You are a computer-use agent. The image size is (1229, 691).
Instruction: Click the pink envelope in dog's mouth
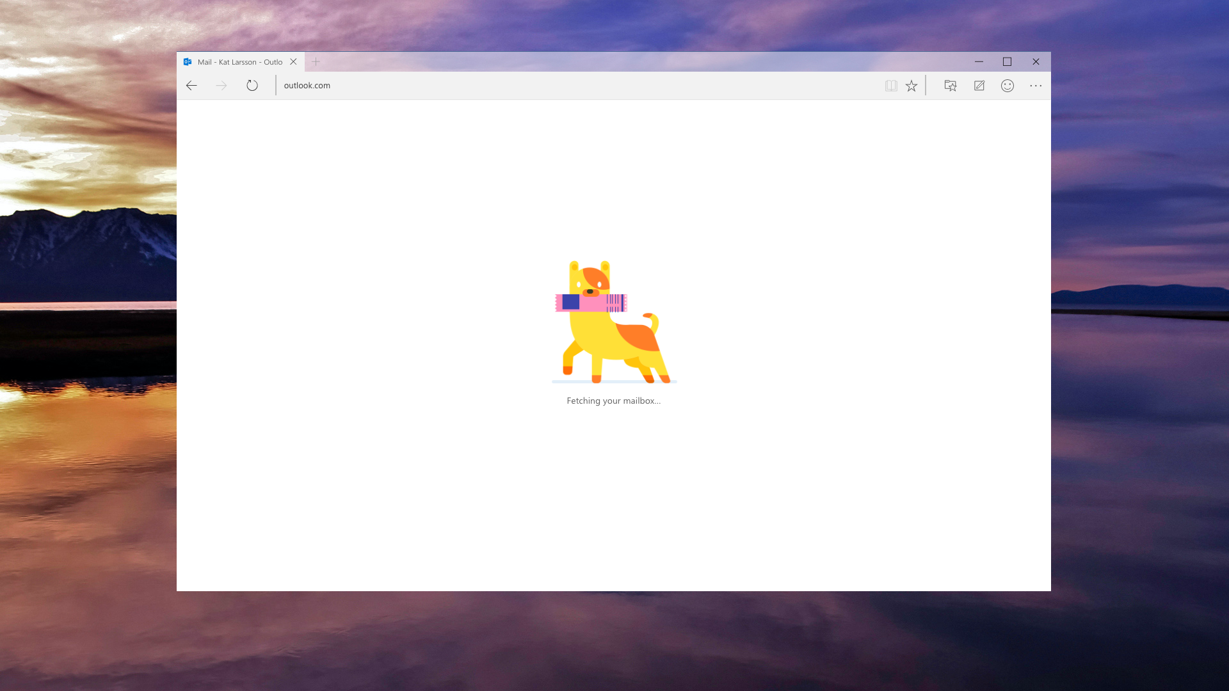[590, 303]
